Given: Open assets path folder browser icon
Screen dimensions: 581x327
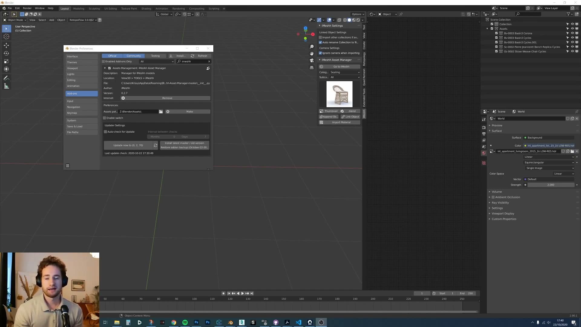Looking at the screenshot, I should coord(161,112).
